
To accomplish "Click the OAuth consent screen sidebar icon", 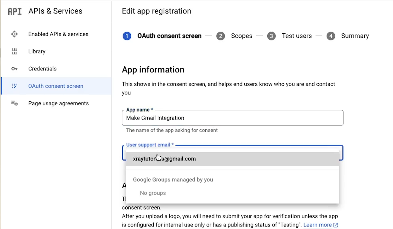I will coord(14,86).
